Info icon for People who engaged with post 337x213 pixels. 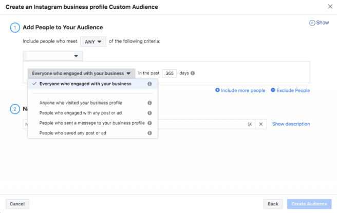[x=149, y=113]
